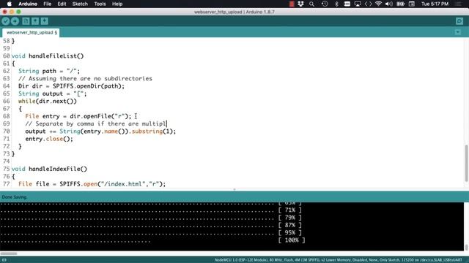The image size is (469, 263).
Task: Open the Edit menu
Action: [62, 4]
